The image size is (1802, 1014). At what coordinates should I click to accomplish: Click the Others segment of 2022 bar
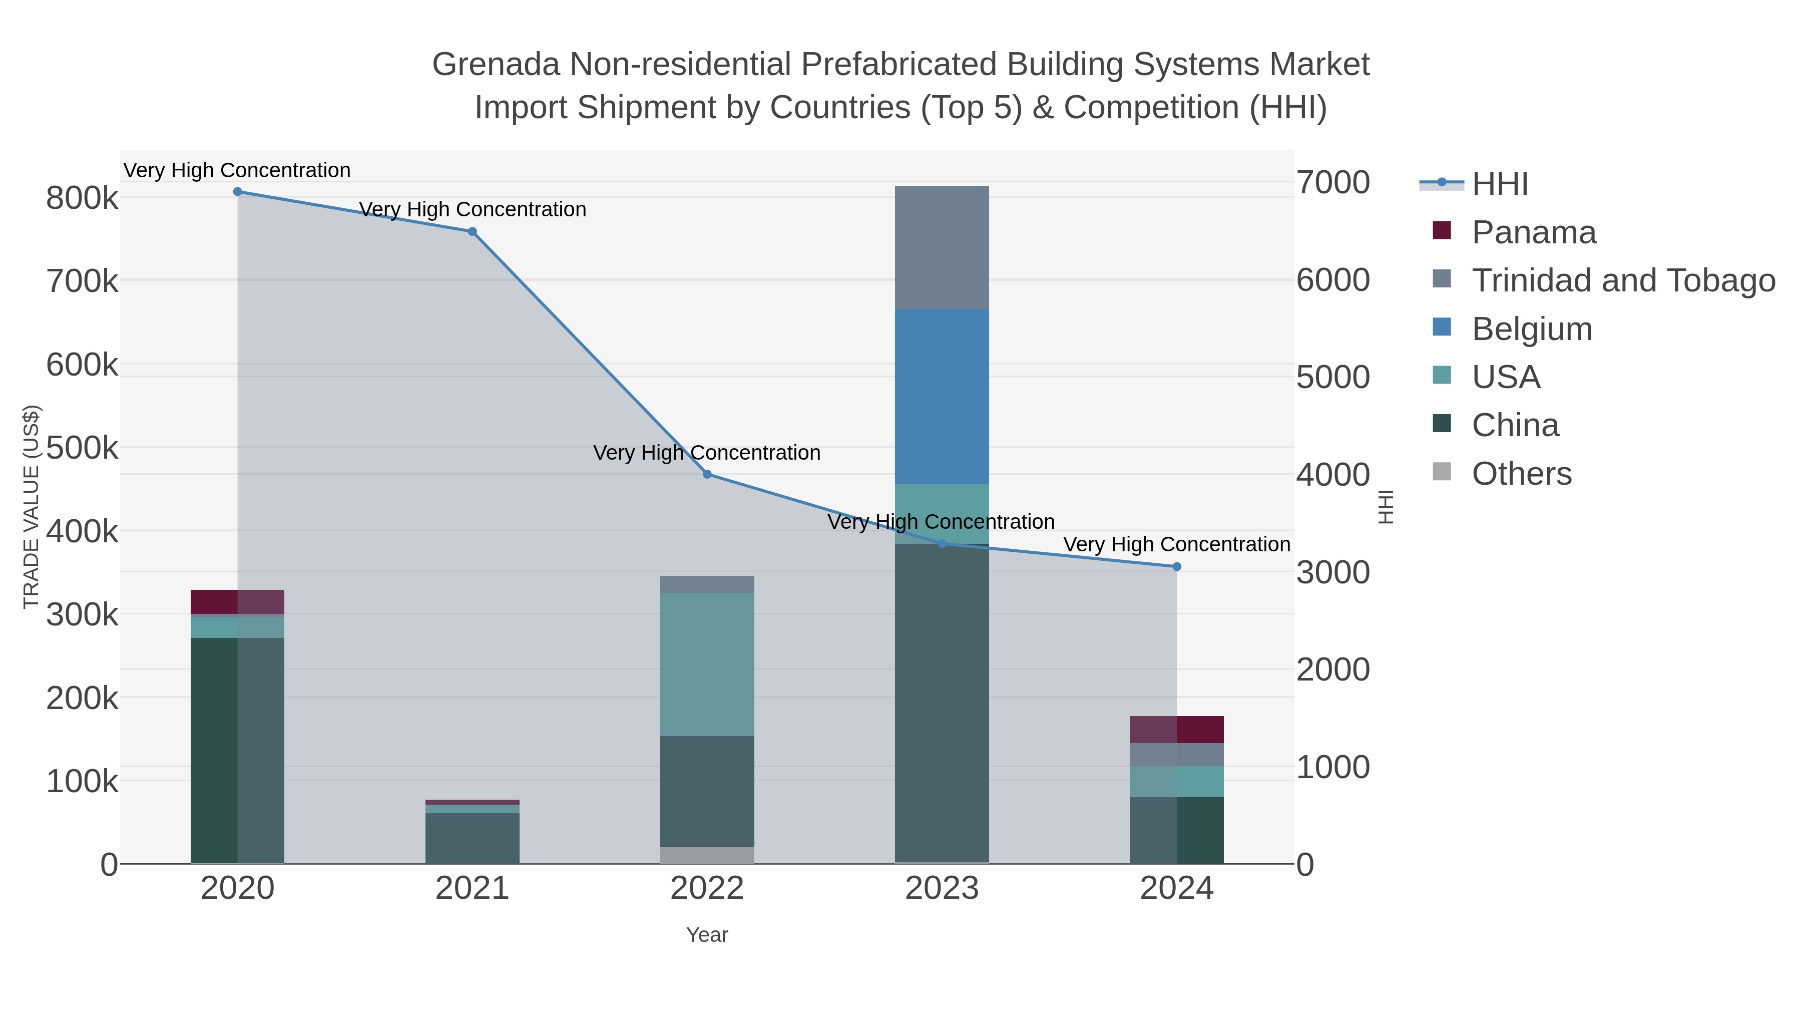[707, 855]
